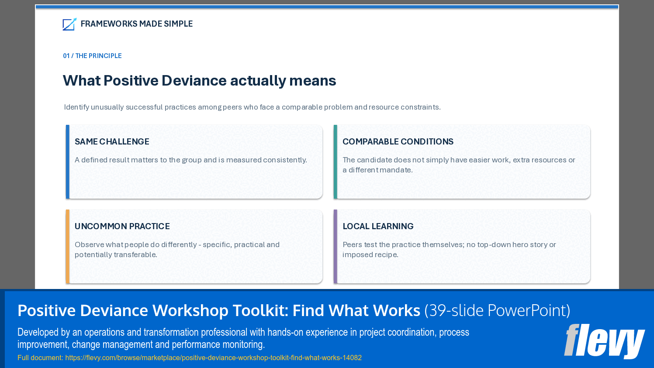Click the 'Developed by an operations and transformation' description
The height and width of the screenshot is (368, 654).
pos(243,338)
